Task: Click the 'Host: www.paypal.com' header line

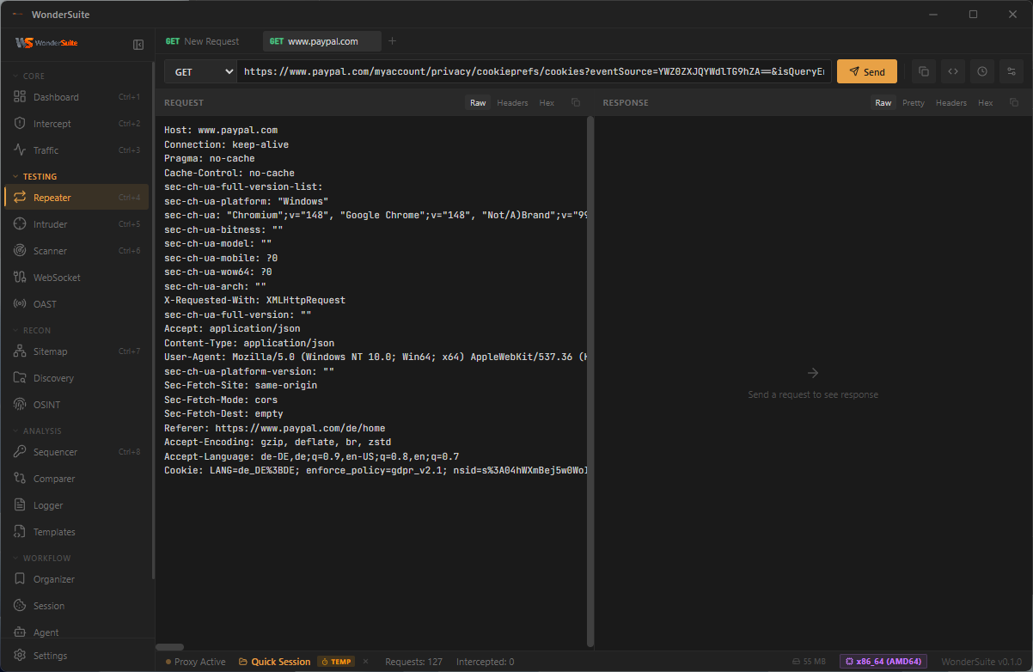Action: (221, 131)
